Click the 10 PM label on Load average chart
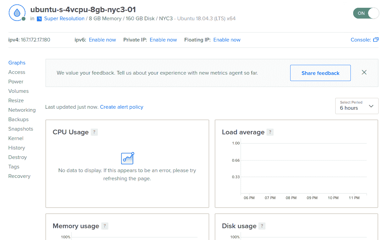The height and width of the screenshot is (240, 385). (x=333, y=198)
